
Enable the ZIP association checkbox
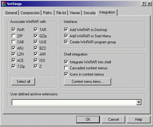tap(13, 36)
